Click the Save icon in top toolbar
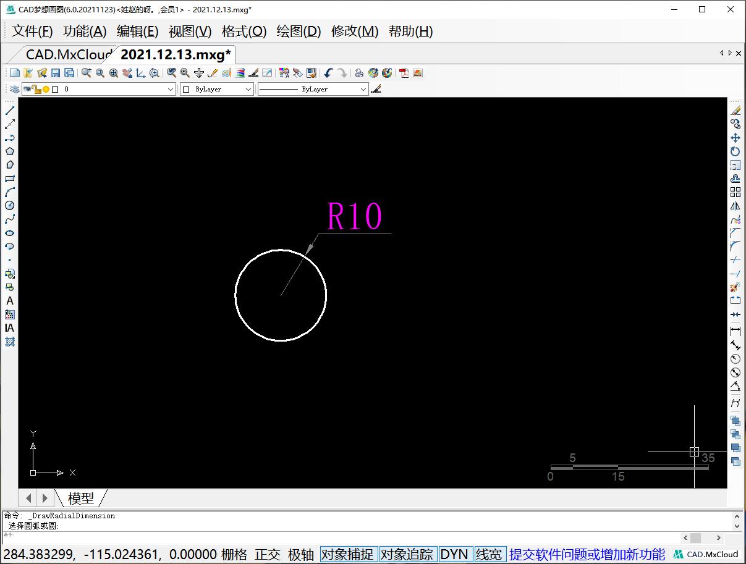 coord(57,72)
